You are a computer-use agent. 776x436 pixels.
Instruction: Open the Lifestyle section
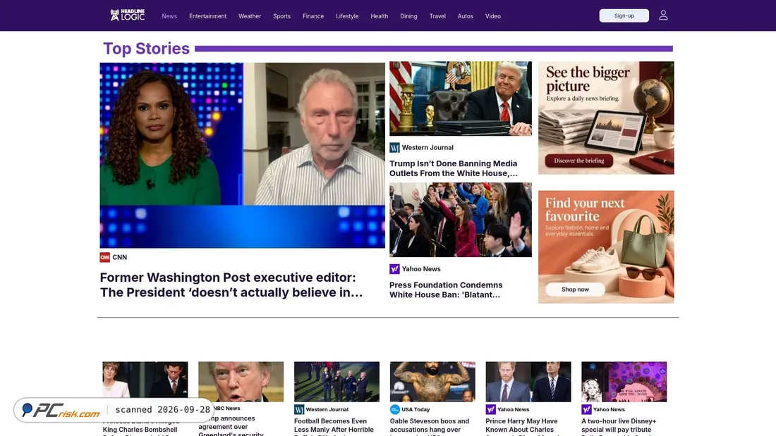347,16
